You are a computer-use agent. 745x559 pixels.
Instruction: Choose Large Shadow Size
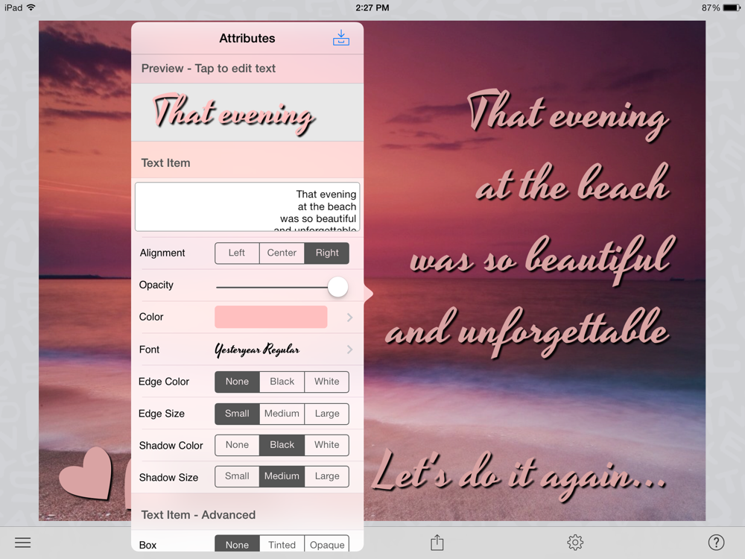tap(327, 476)
